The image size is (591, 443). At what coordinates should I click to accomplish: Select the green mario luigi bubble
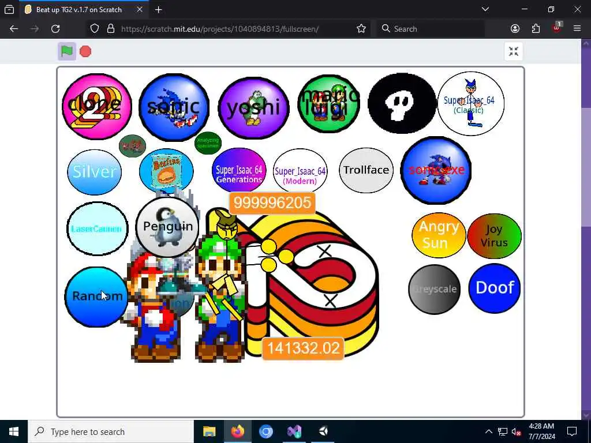click(x=328, y=104)
